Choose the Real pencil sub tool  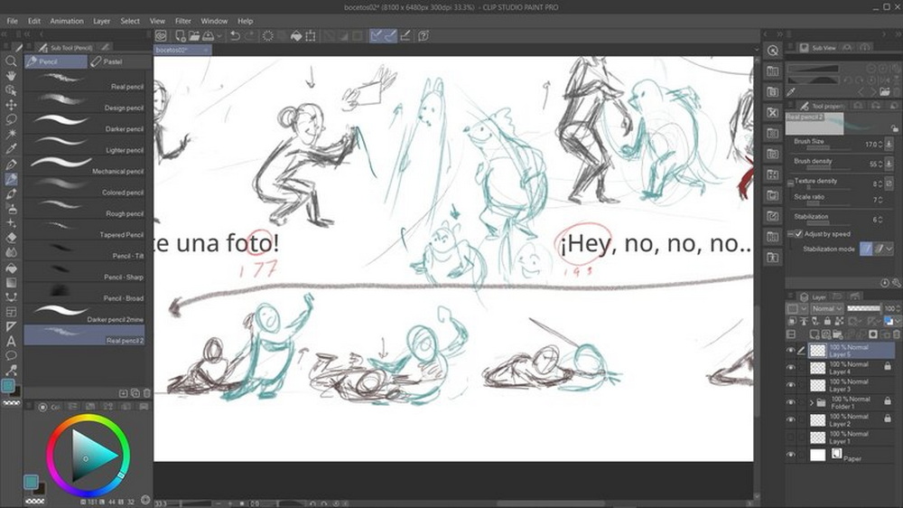[x=84, y=81]
